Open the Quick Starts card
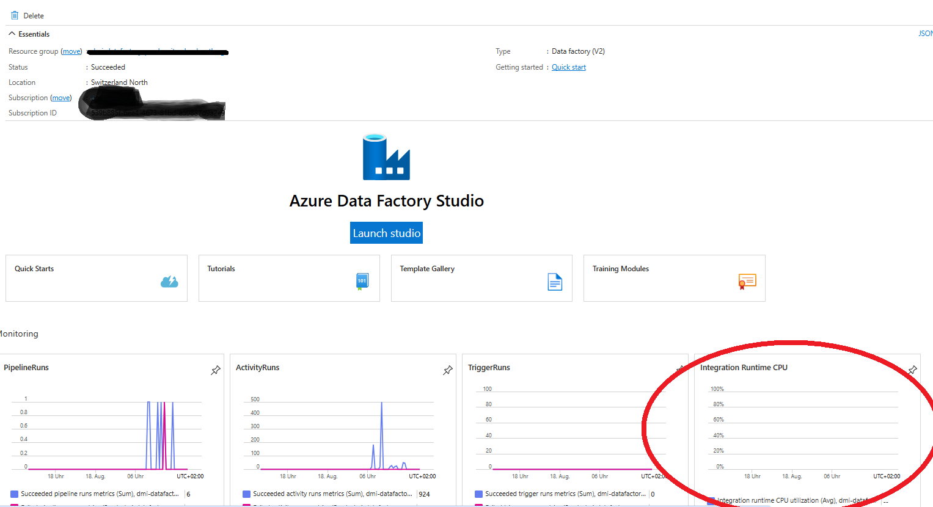 (97, 278)
